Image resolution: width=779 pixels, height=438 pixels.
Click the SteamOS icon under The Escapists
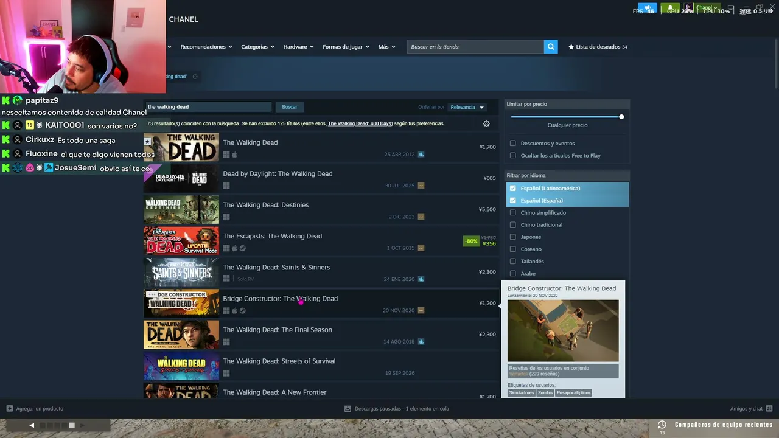tap(242, 248)
